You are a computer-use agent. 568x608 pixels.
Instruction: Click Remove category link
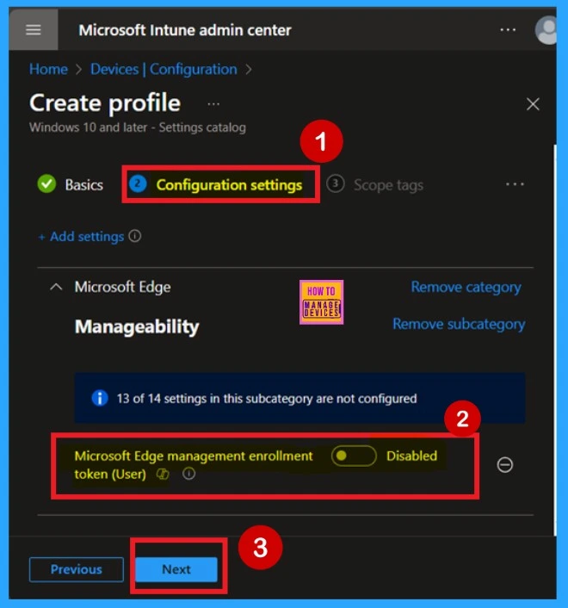pos(466,288)
